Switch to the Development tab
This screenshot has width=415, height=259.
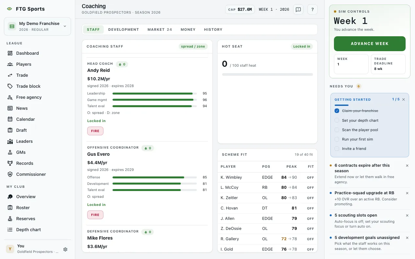124,29
